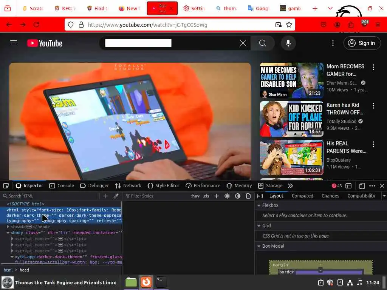This screenshot has height=290, width=387.
Task: Open tracking protection shield icon
Action: [71, 25]
